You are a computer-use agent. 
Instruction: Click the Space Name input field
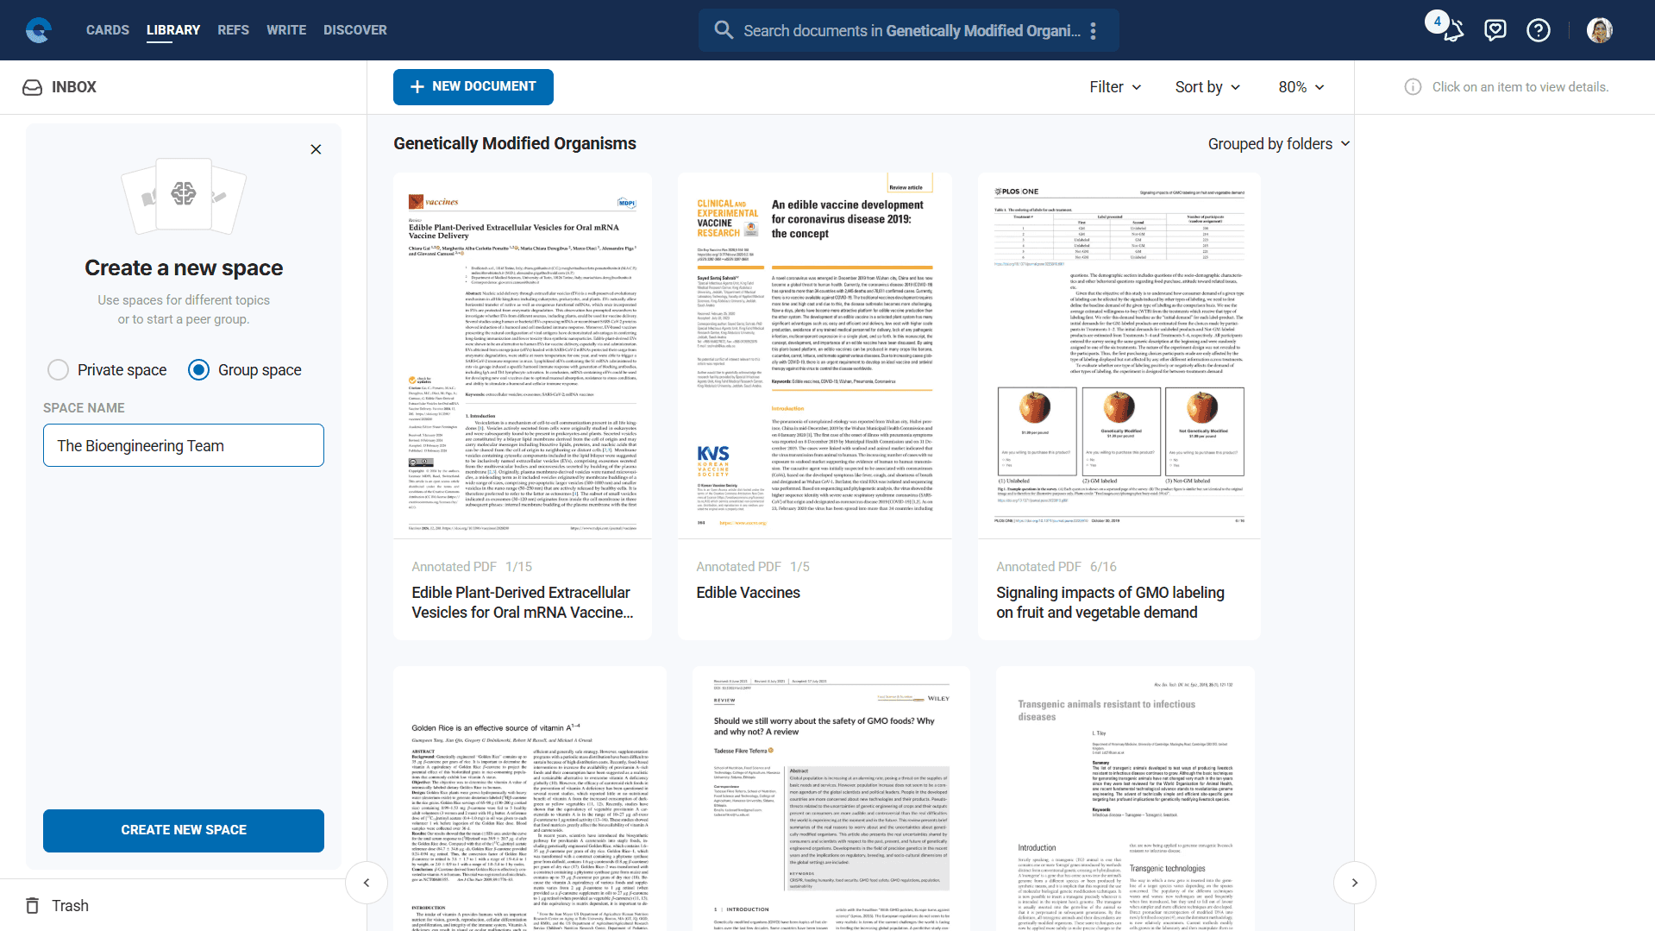pos(184,445)
